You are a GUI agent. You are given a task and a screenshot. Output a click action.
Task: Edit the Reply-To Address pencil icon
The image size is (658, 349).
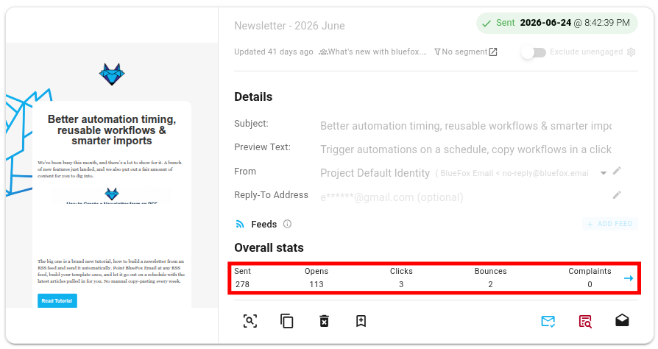pos(617,195)
